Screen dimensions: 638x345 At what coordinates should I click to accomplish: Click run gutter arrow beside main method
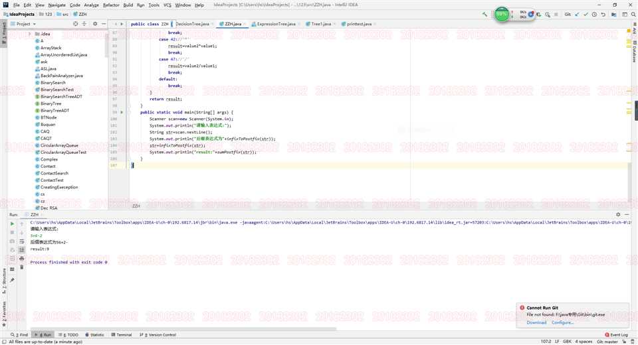click(122, 112)
